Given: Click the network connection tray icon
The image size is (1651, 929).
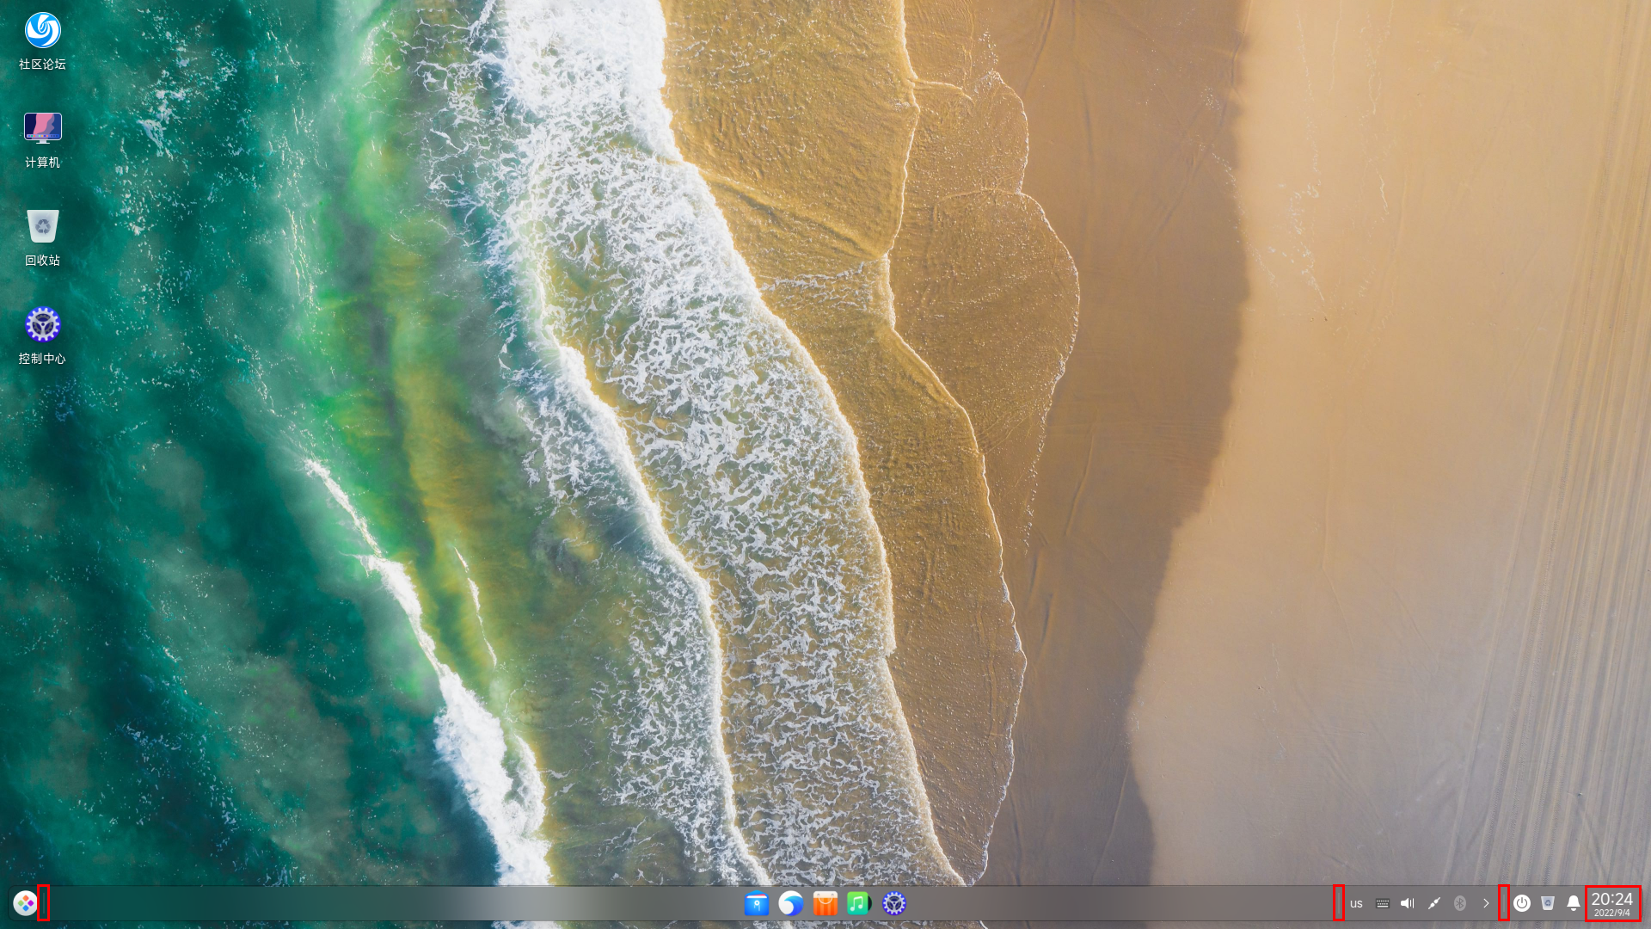Looking at the screenshot, I should tap(1433, 903).
